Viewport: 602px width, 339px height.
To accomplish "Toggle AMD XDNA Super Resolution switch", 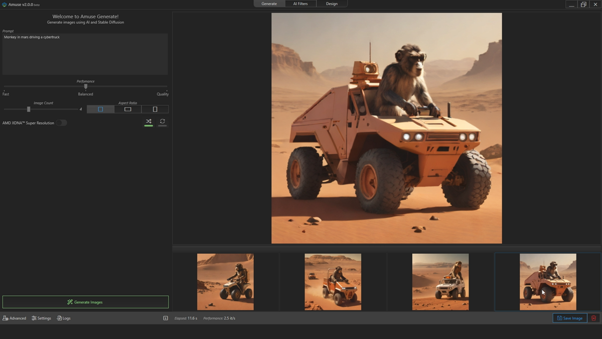I will [x=61, y=123].
